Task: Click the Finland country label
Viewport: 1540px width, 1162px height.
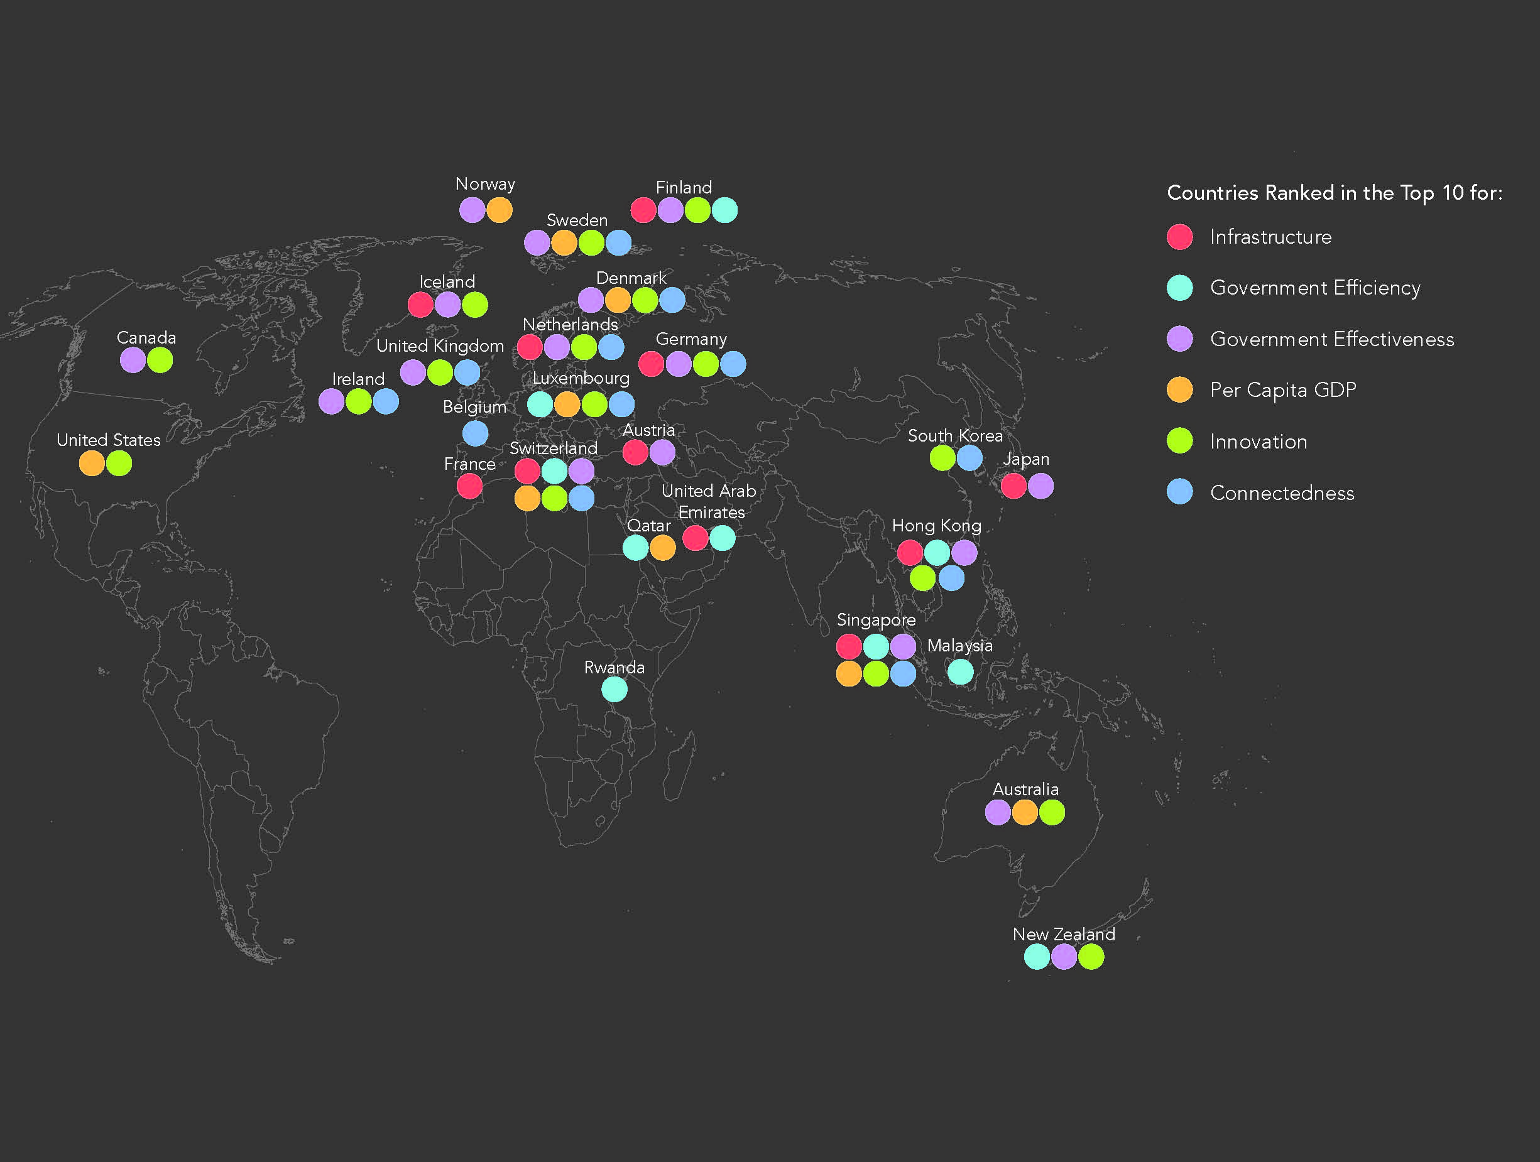Action: (684, 187)
